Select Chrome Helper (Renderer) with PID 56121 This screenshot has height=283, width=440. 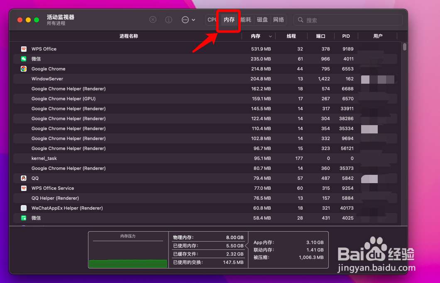205,148
